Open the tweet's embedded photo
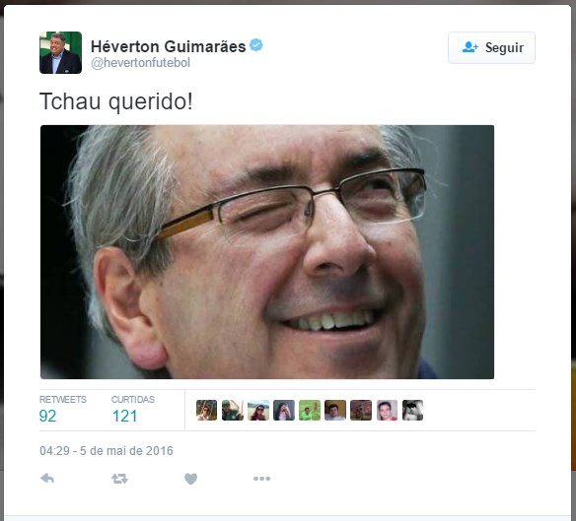 (x=267, y=252)
